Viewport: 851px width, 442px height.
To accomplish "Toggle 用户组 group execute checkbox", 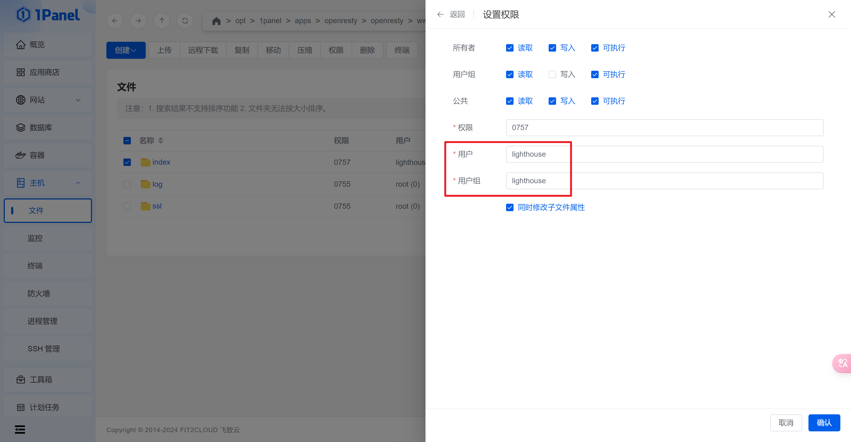I will [595, 75].
